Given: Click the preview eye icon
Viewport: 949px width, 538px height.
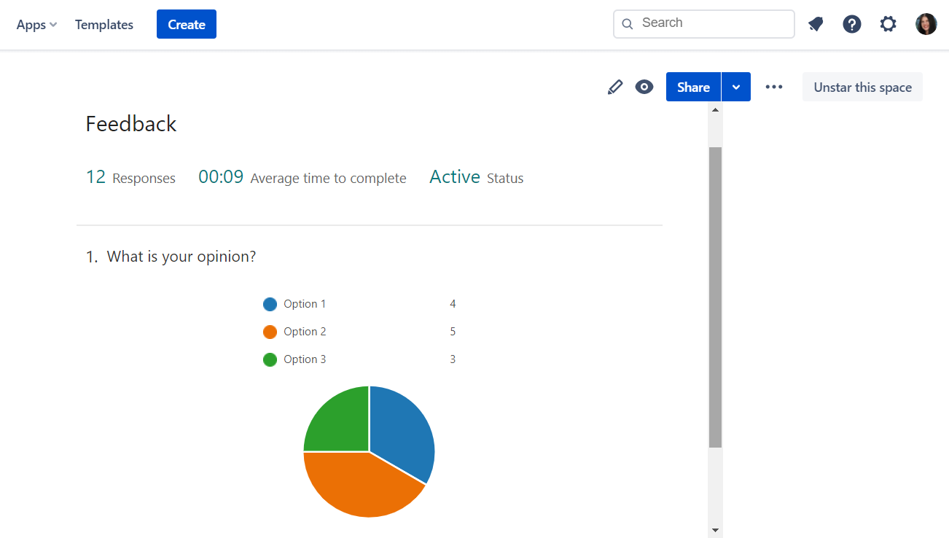Looking at the screenshot, I should [644, 87].
